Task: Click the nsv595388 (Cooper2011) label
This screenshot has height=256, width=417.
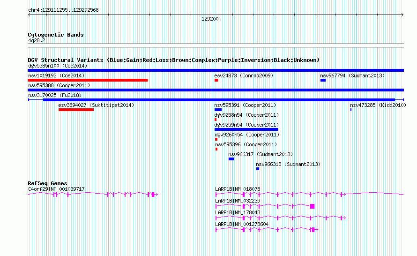Action: (x=59, y=85)
